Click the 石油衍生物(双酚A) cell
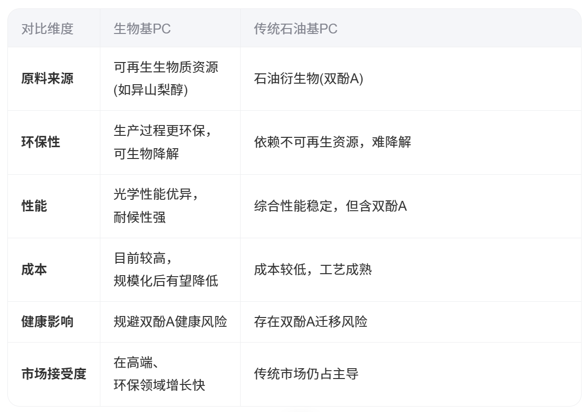This screenshot has width=587, height=412. (x=309, y=79)
